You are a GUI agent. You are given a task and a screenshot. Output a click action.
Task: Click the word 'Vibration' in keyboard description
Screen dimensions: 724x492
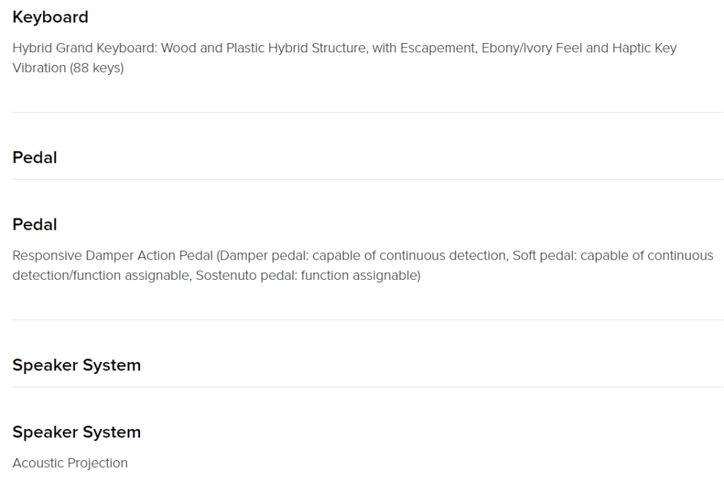(40, 68)
